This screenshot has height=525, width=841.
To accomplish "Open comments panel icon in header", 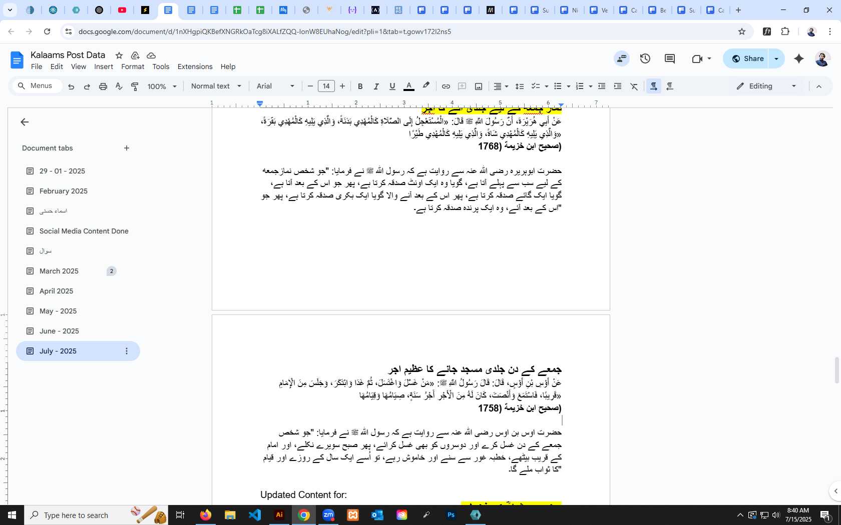I will (670, 58).
